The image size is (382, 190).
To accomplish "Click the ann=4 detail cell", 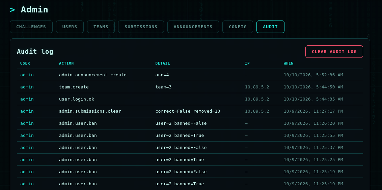I will click(162, 75).
